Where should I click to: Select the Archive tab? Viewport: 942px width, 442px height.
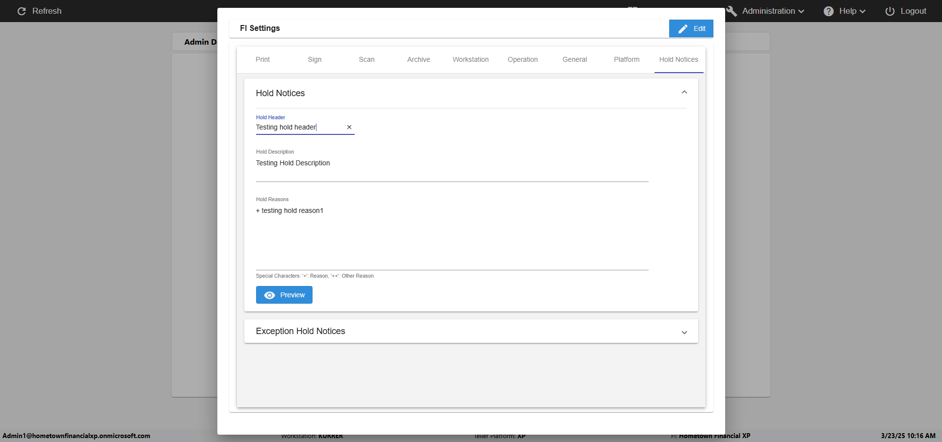(x=419, y=59)
